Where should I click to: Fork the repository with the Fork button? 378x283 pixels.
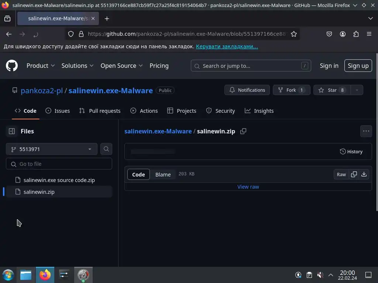[292, 90]
